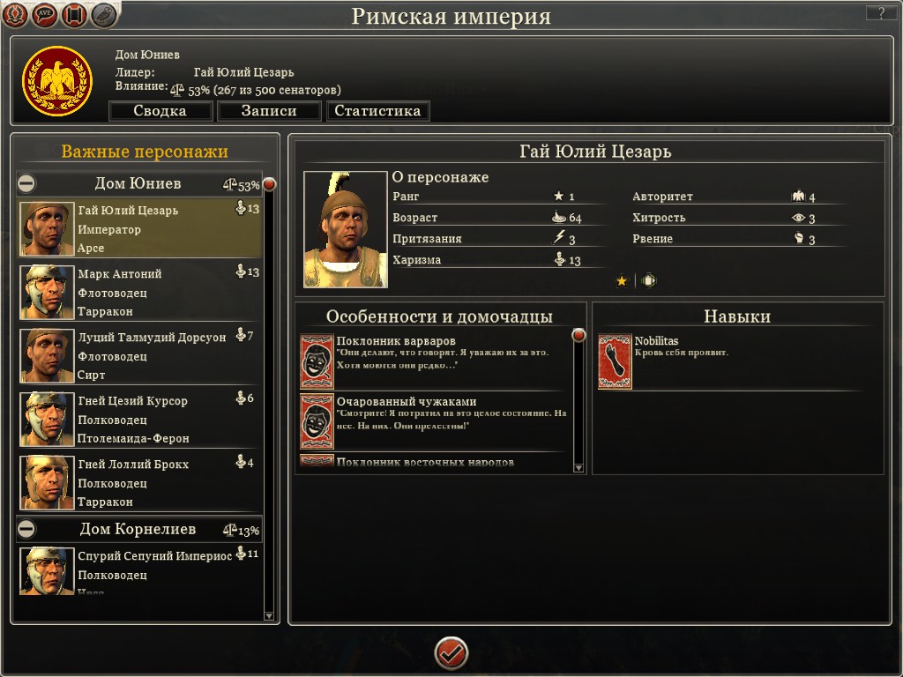Viewport: 903px width, 677px height.
Task: Click traits list scroll down arrow
Action: coord(578,467)
